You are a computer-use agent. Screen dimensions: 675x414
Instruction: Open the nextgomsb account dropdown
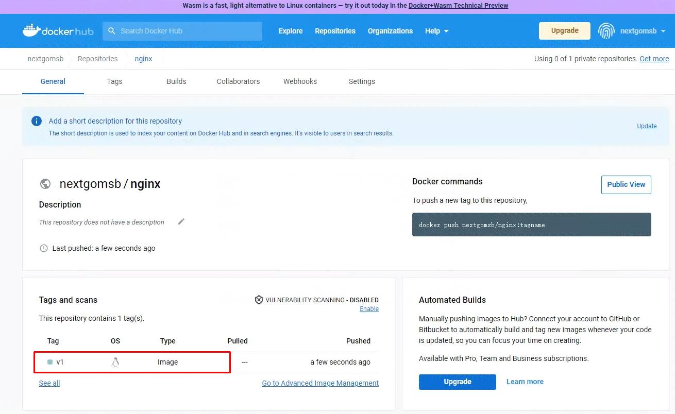point(642,31)
